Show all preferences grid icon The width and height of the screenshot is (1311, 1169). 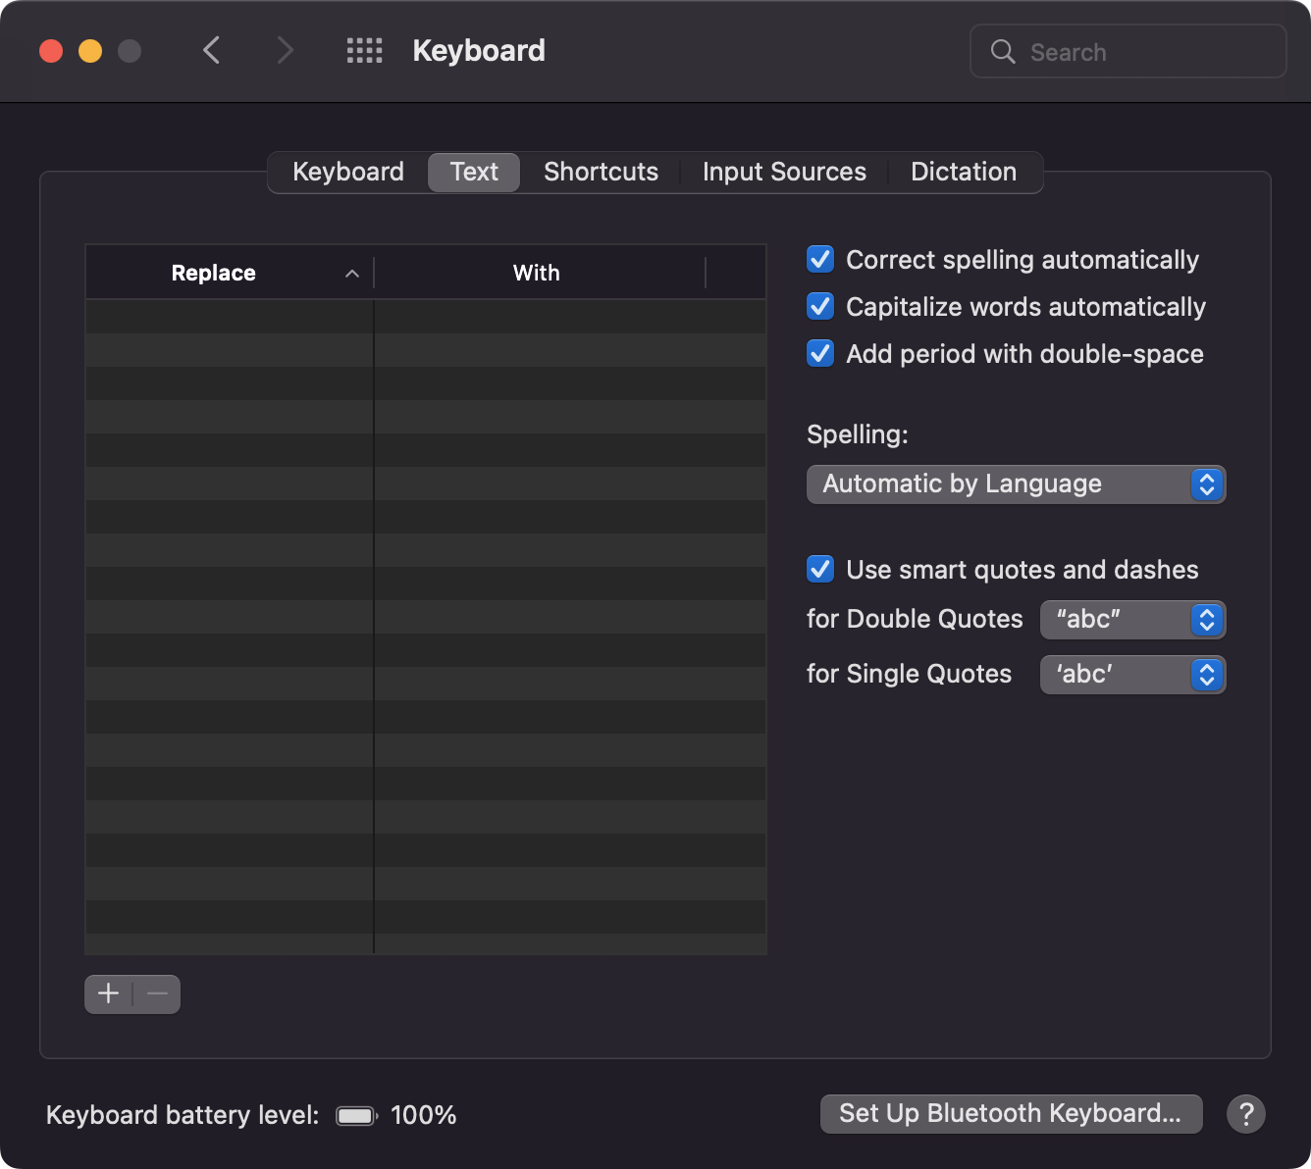click(x=365, y=51)
